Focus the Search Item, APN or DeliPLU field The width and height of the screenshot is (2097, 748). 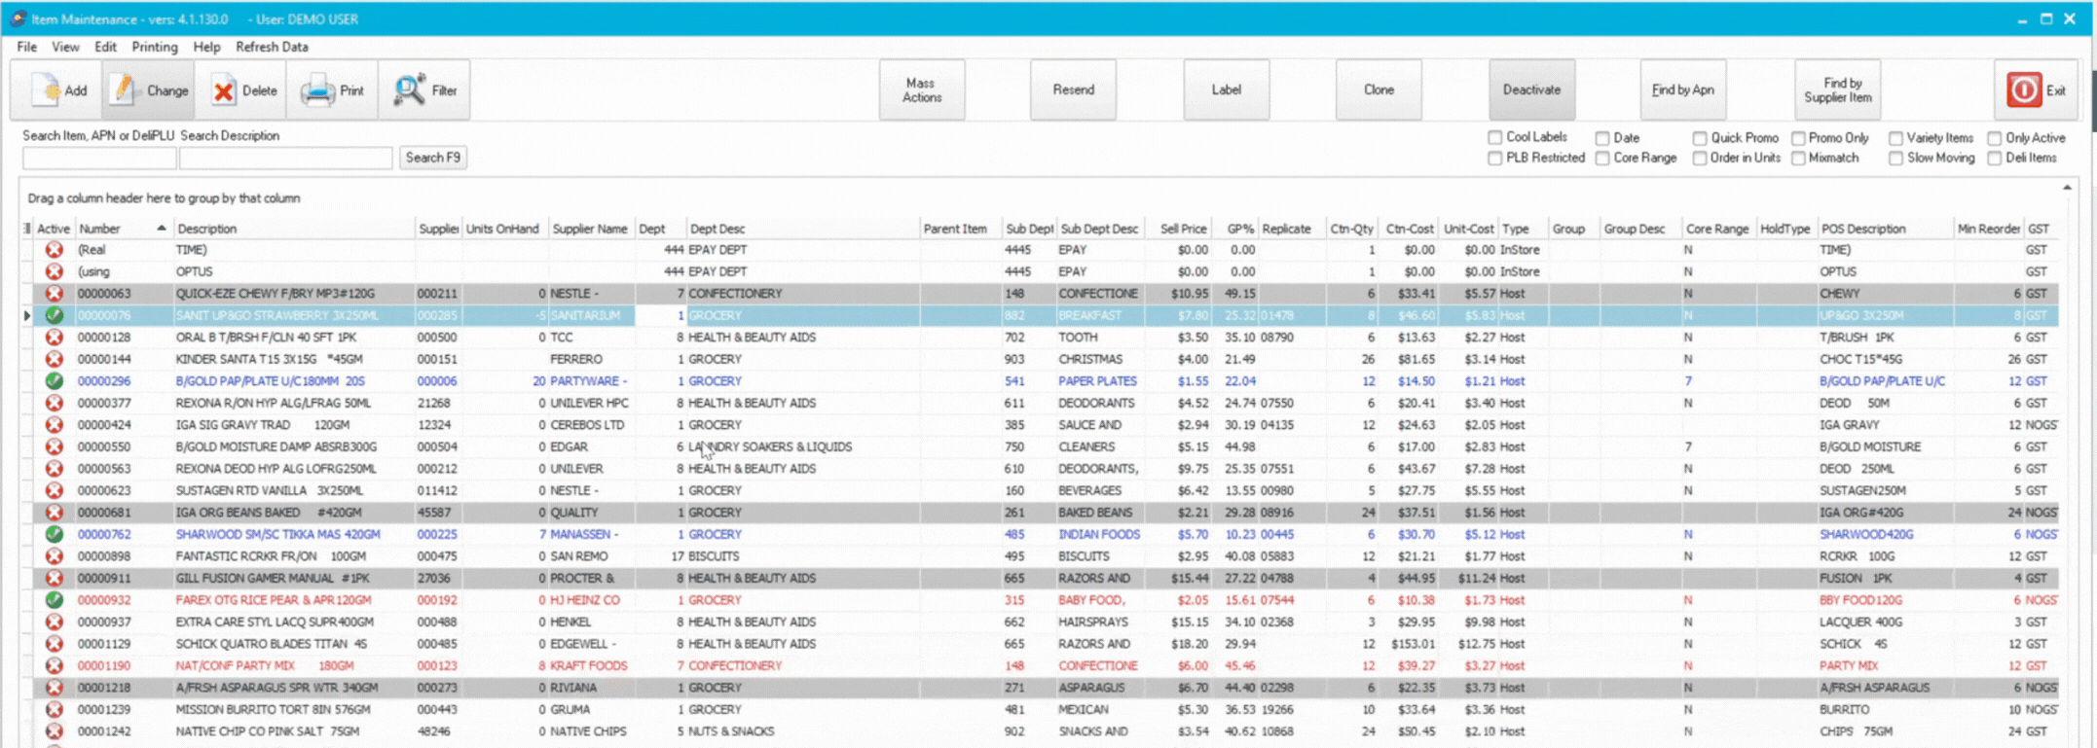click(99, 158)
